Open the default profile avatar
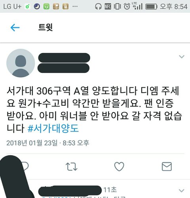190x198 pixels. 21,63
